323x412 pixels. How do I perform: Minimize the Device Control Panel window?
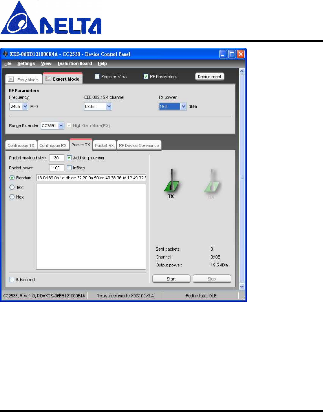223,54
